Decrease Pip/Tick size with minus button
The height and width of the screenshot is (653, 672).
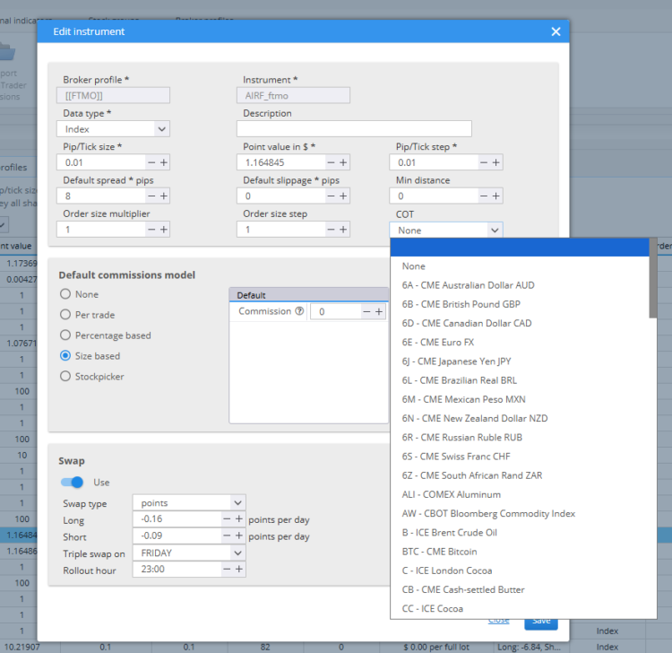[x=151, y=162]
